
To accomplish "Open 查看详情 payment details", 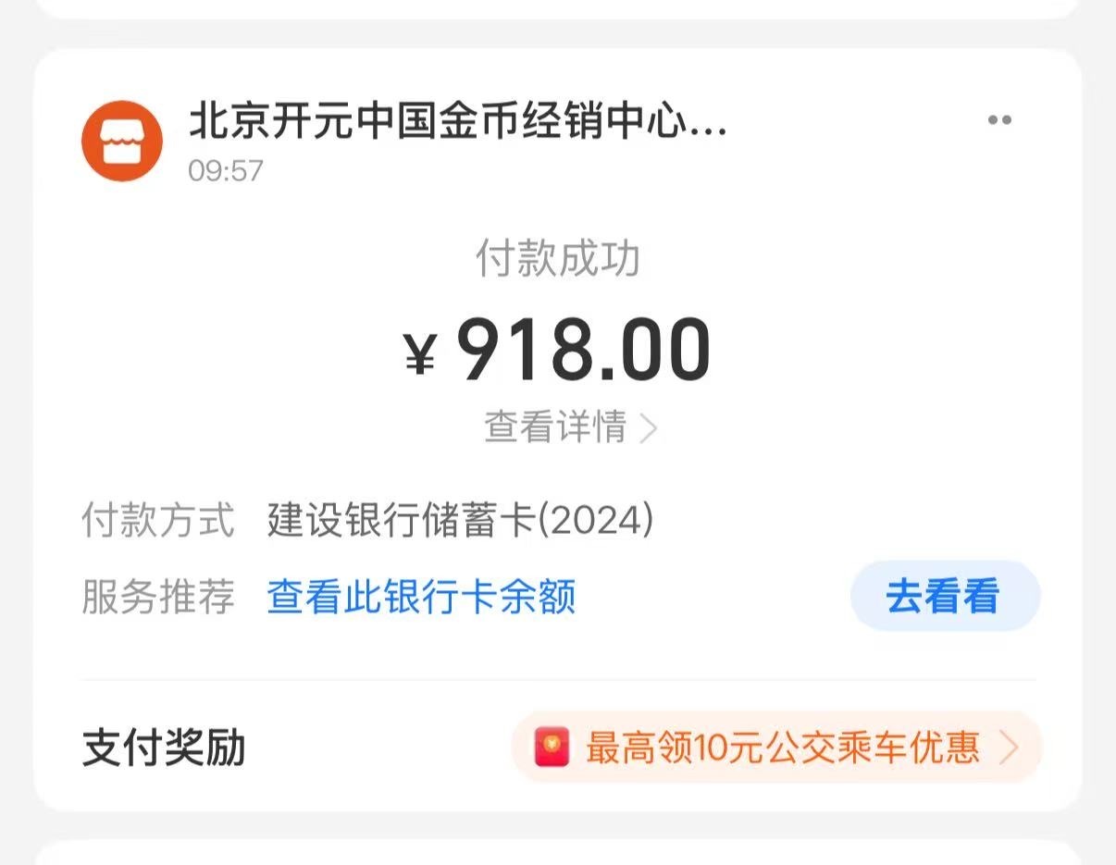I will tap(556, 427).
